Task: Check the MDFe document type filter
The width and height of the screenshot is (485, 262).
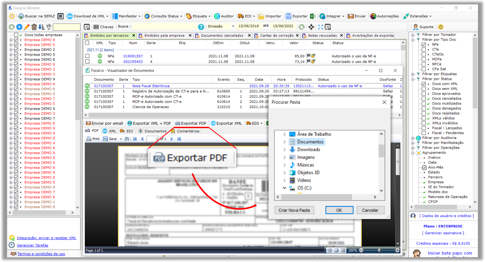Action: click(424, 59)
